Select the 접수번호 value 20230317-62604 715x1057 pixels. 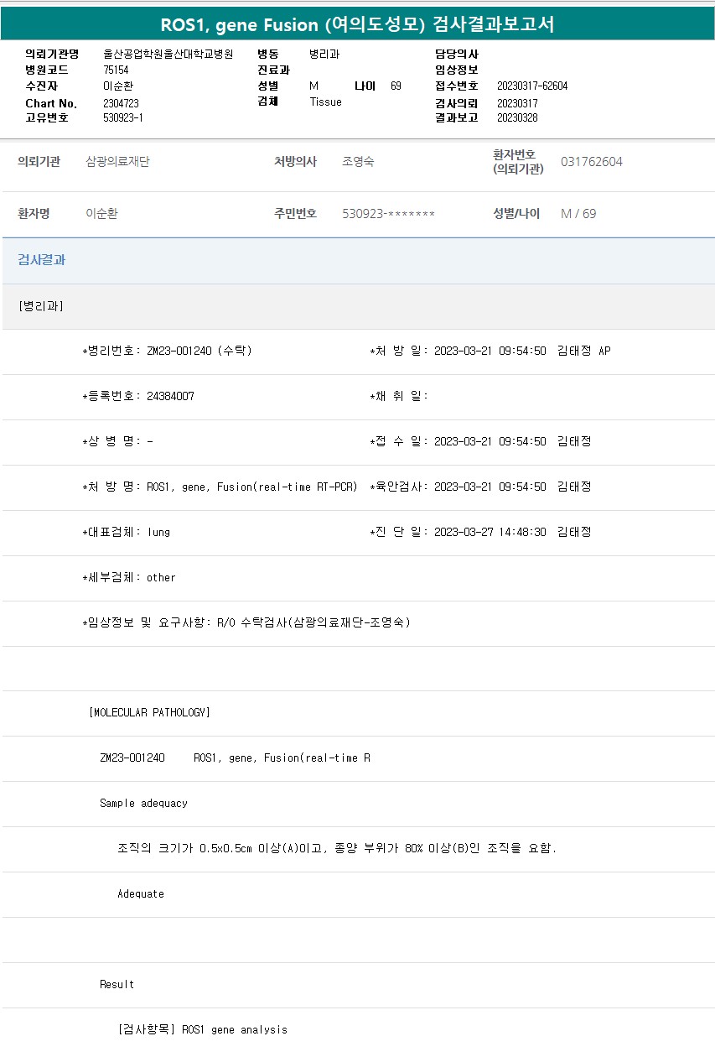click(531, 86)
